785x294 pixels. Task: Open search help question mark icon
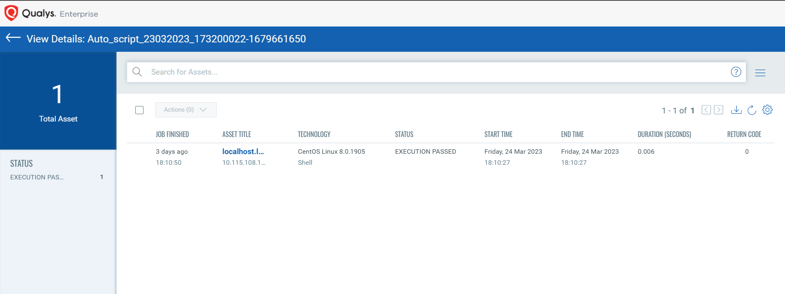(736, 72)
